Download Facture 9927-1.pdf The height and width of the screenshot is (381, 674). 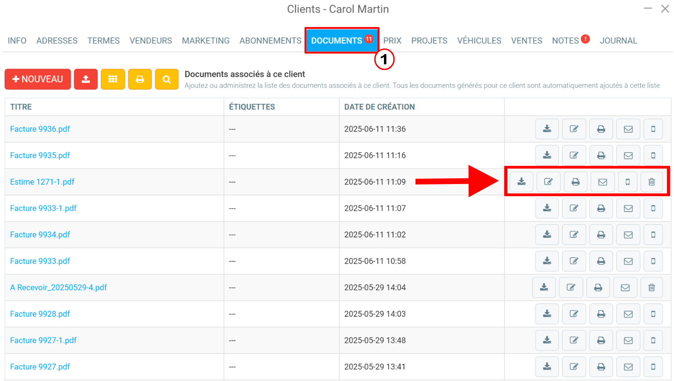click(547, 340)
